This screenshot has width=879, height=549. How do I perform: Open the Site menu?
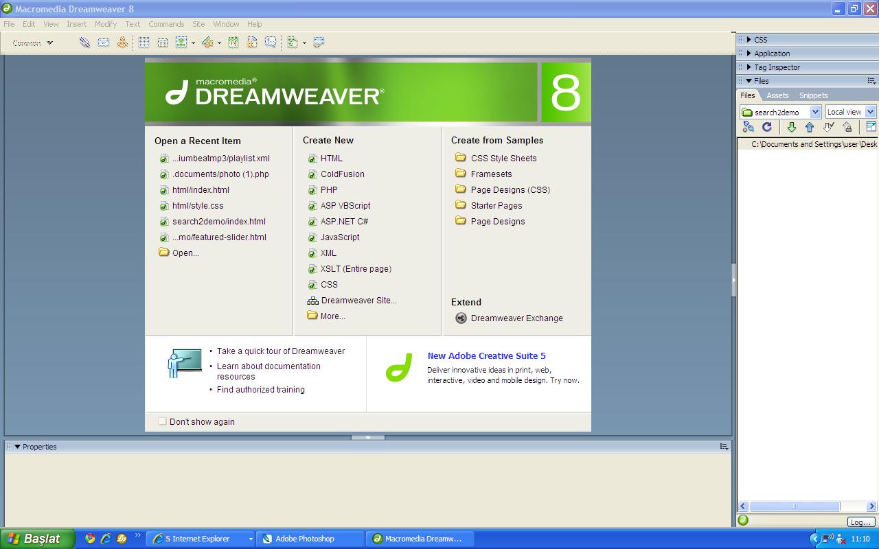[198, 24]
